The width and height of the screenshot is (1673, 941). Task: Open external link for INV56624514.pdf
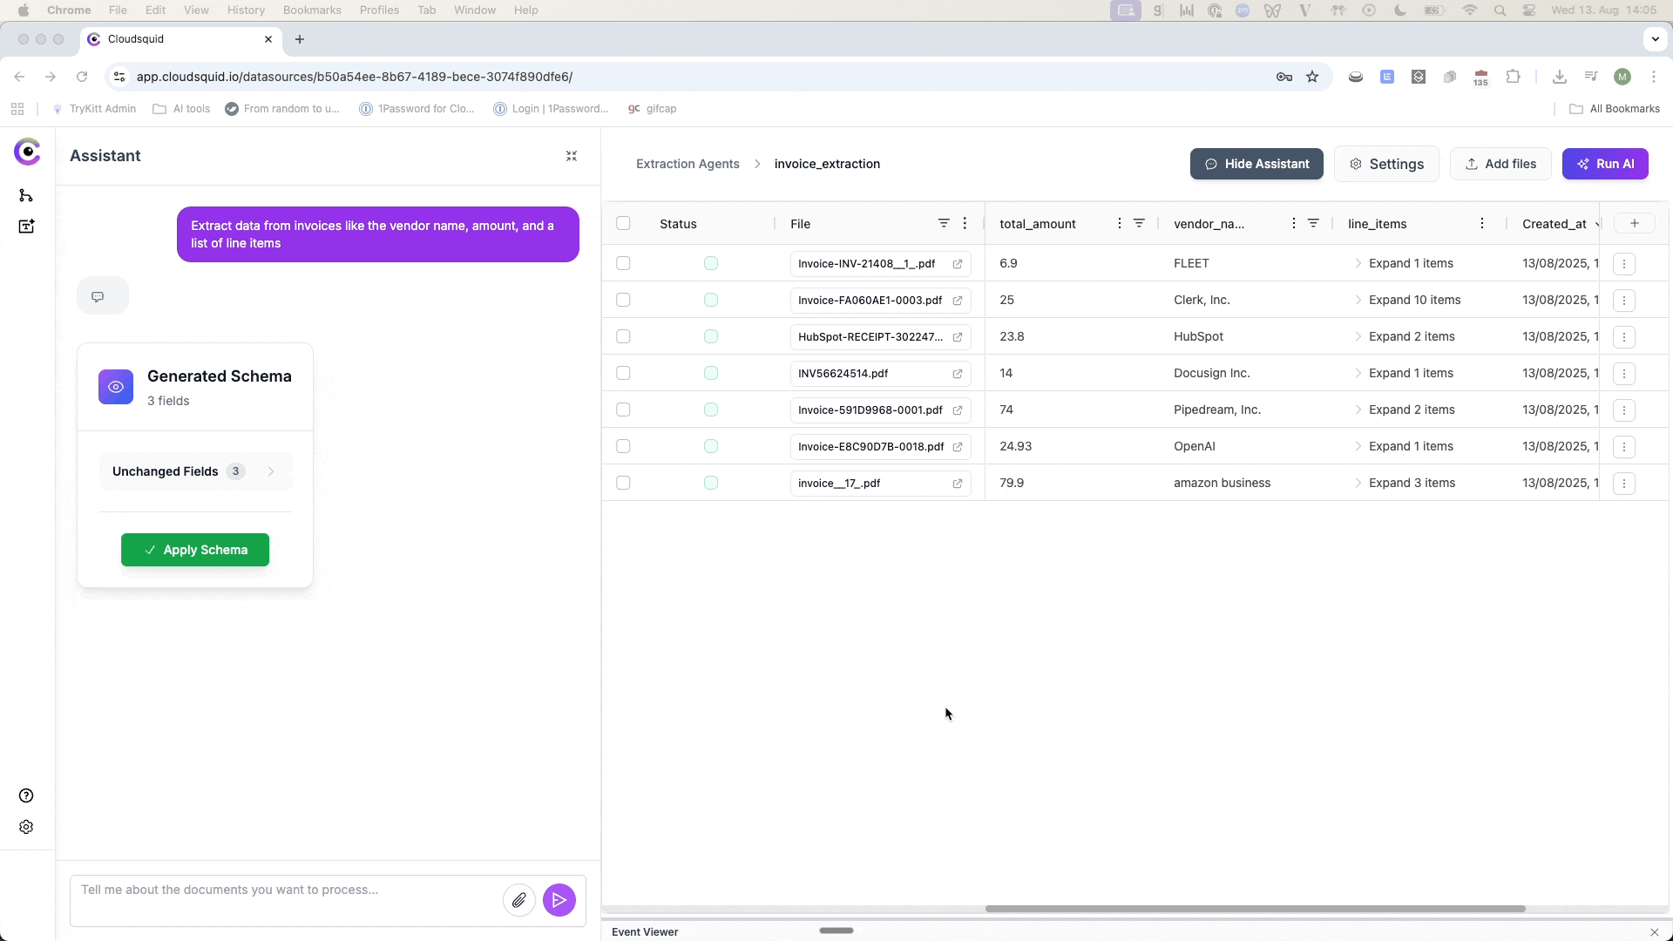(957, 374)
